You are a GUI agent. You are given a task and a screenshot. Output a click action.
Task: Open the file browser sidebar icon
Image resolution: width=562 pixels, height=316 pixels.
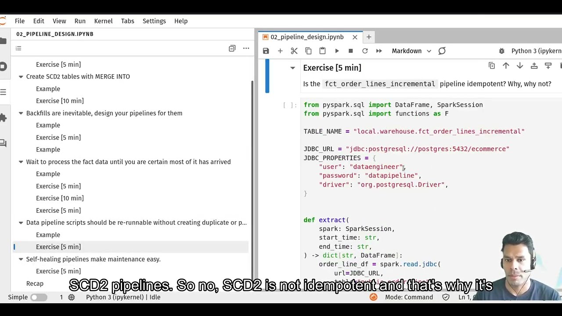tap(3, 41)
